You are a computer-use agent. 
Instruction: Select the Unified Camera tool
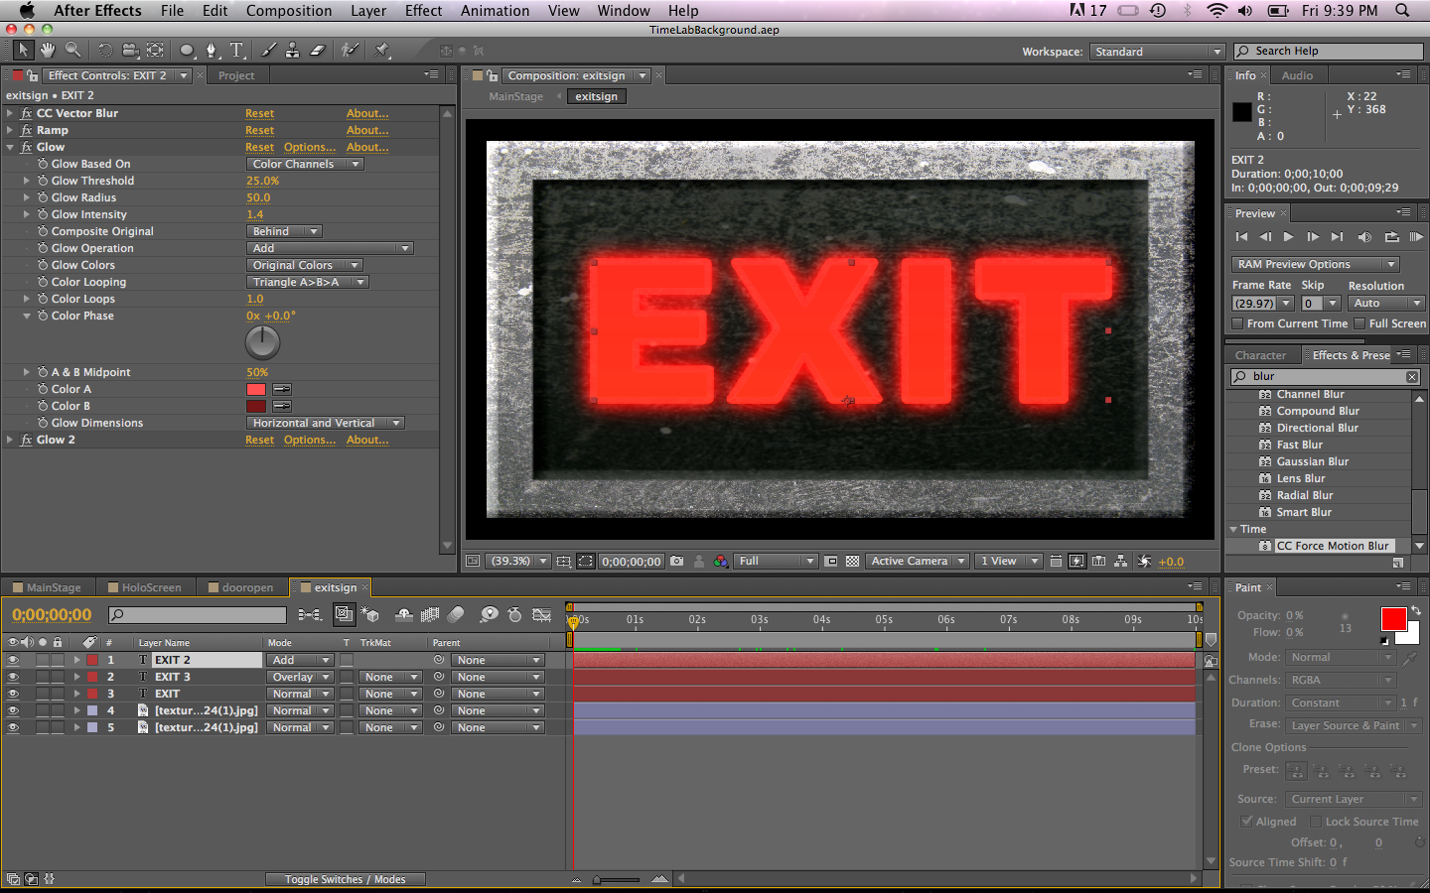[x=130, y=50]
